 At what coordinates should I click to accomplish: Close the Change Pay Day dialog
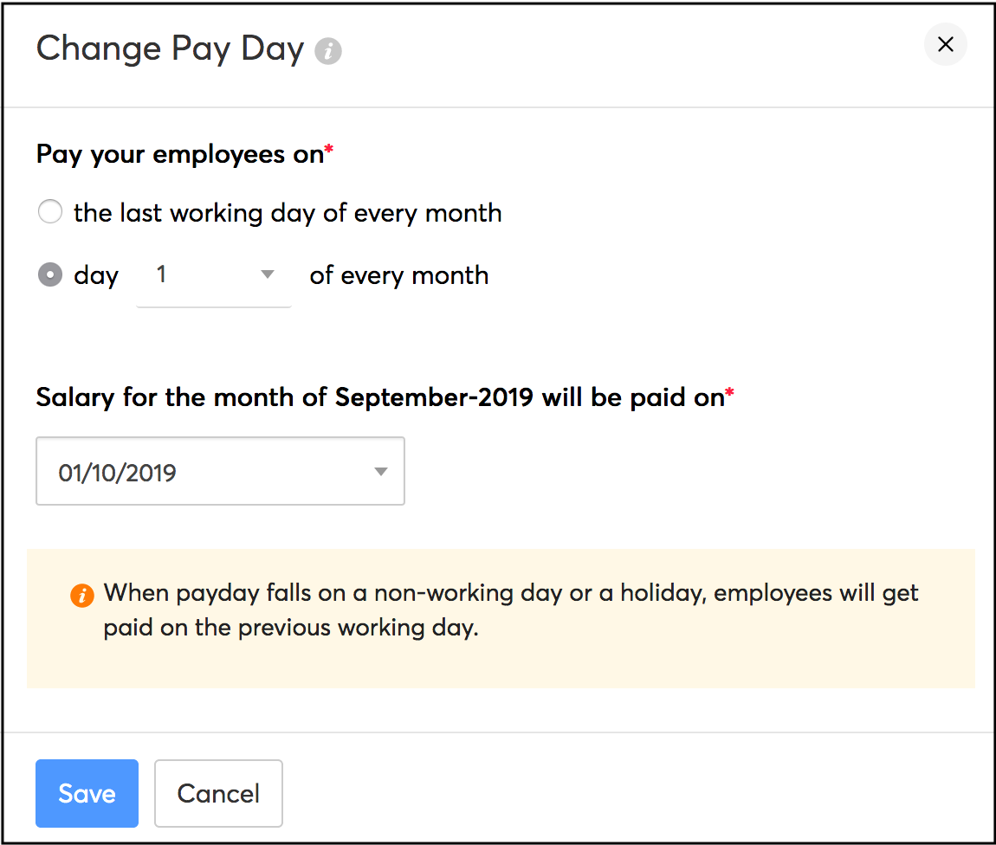[x=945, y=45]
